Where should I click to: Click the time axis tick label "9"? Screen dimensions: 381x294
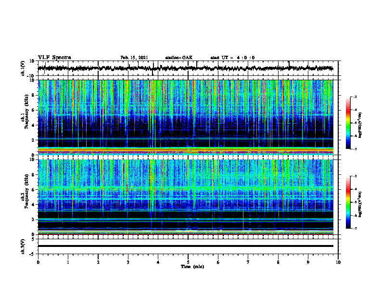[308, 262]
